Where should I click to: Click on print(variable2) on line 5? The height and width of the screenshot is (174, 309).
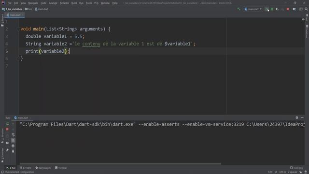(x=46, y=51)
